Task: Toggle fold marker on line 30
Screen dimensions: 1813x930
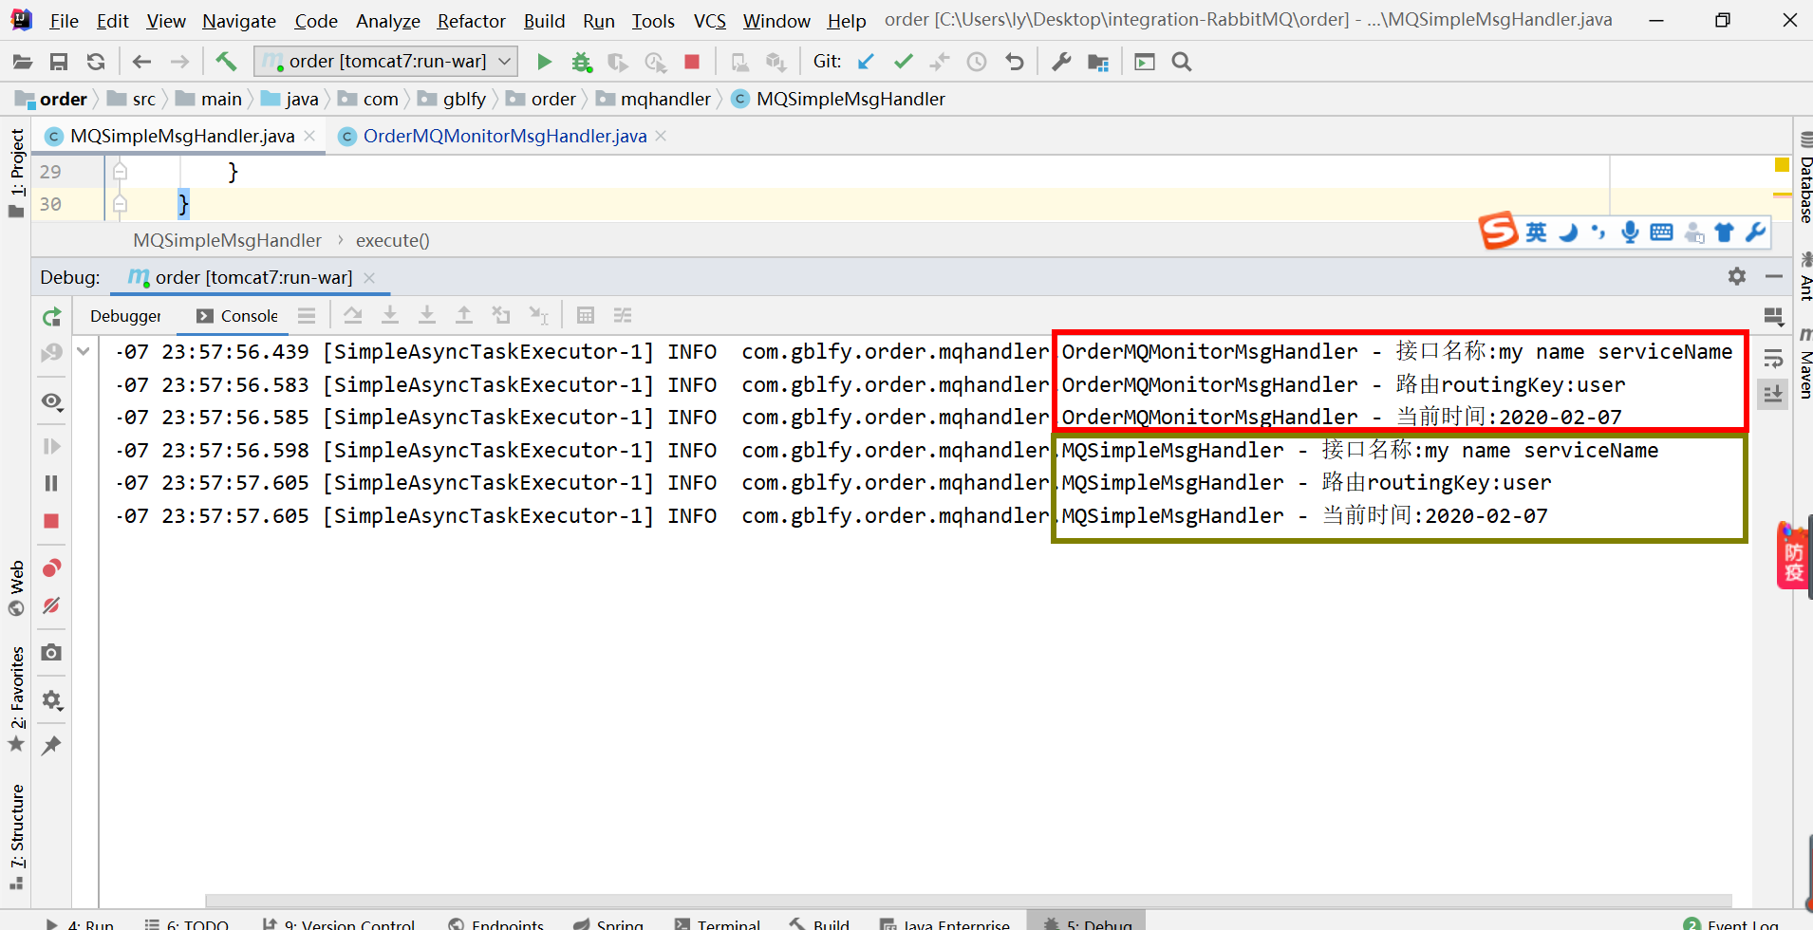Action: click(120, 204)
